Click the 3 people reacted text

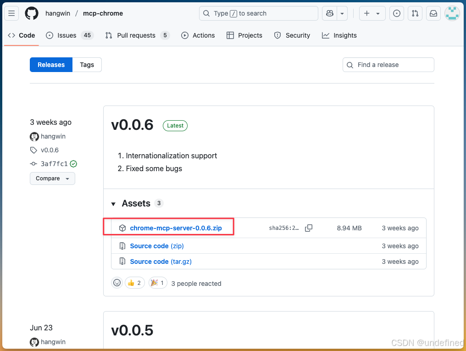[x=196, y=284]
